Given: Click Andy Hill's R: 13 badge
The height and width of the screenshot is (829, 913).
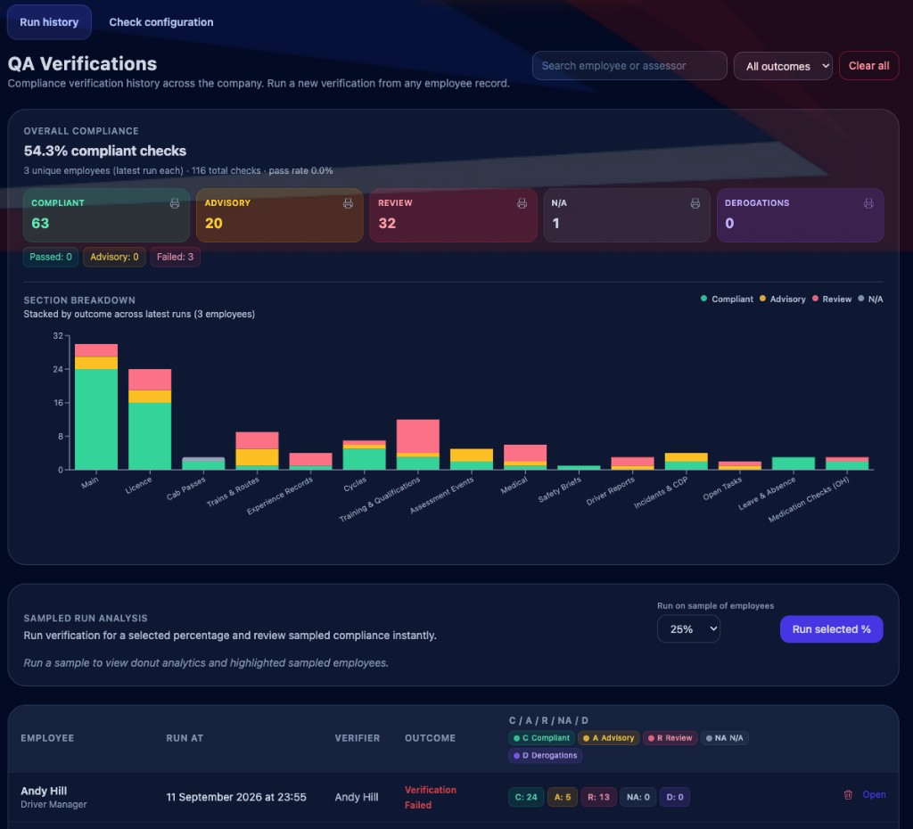Looking at the screenshot, I should (598, 797).
